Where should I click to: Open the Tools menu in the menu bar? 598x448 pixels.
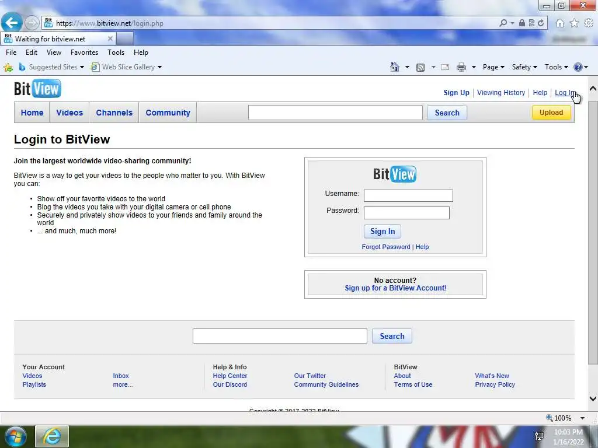coord(116,52)
